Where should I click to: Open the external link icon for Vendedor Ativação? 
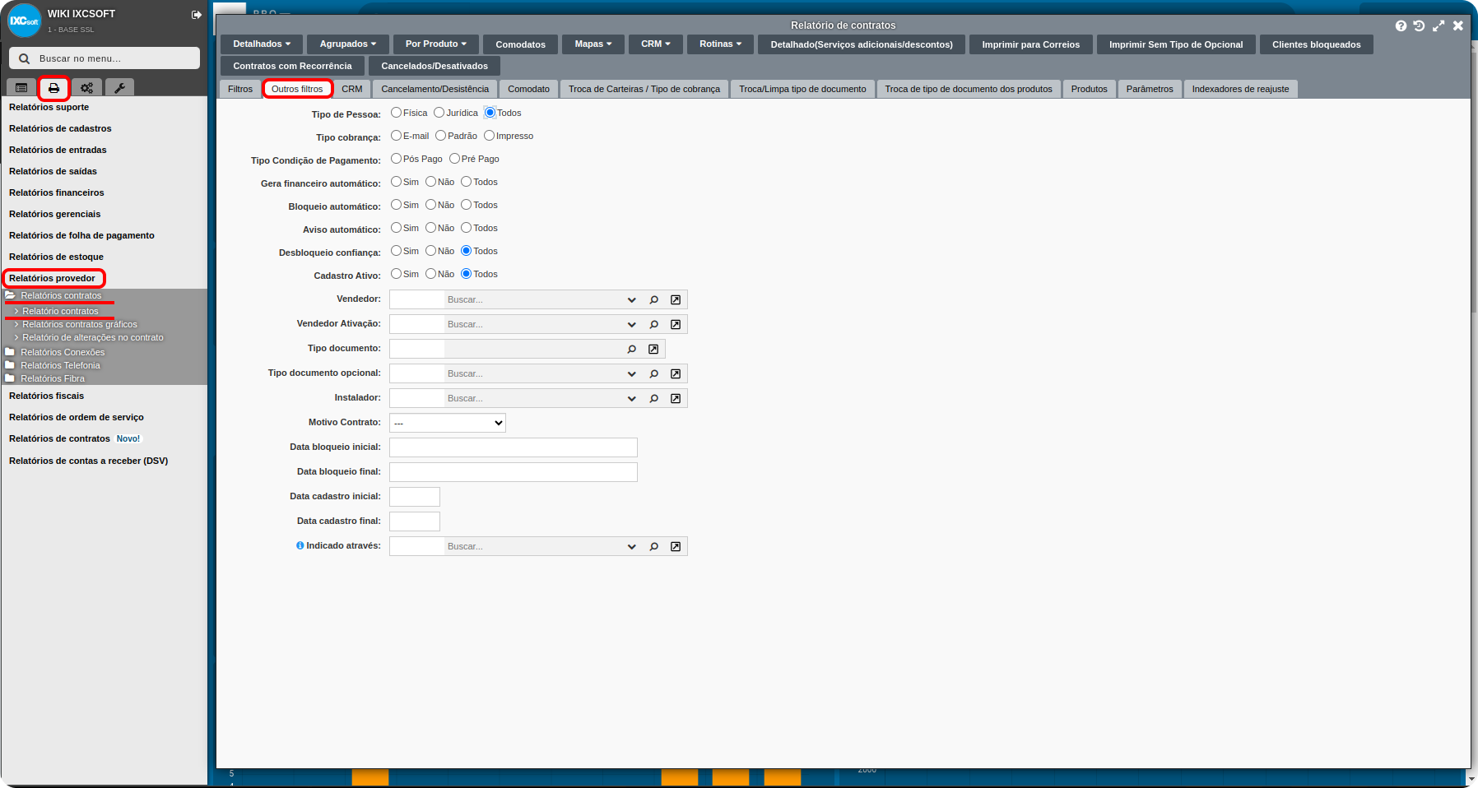(x=676, y=325)
